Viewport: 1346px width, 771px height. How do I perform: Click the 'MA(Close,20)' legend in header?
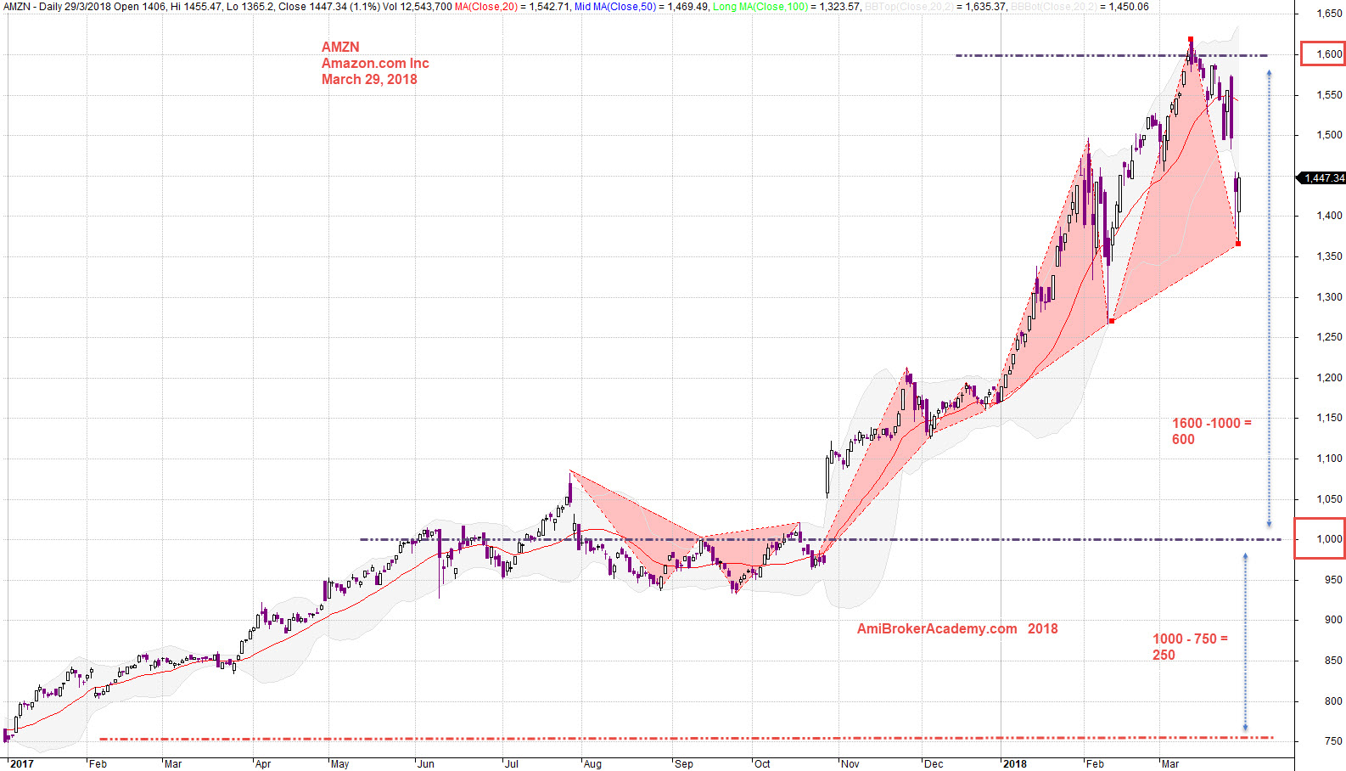486,7
